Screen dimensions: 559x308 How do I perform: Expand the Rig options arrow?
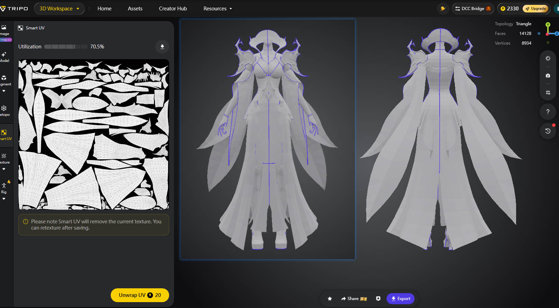click(x=4, y=199)
